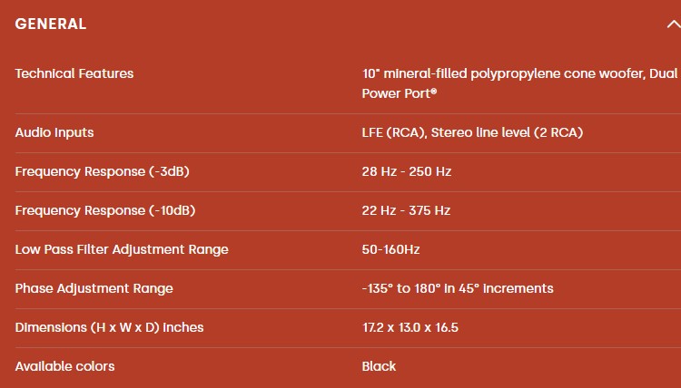The height and width of the screenshot is (388, 681).
Task: Select the Audio Inputs label
Action: pyautogui.click(x=54, y=132)
